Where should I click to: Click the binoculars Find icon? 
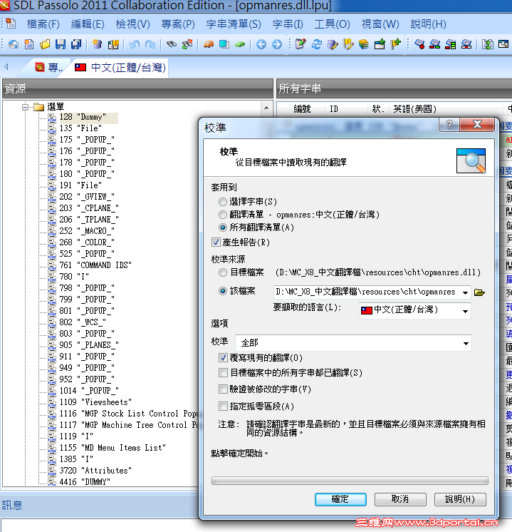point(172,44)
